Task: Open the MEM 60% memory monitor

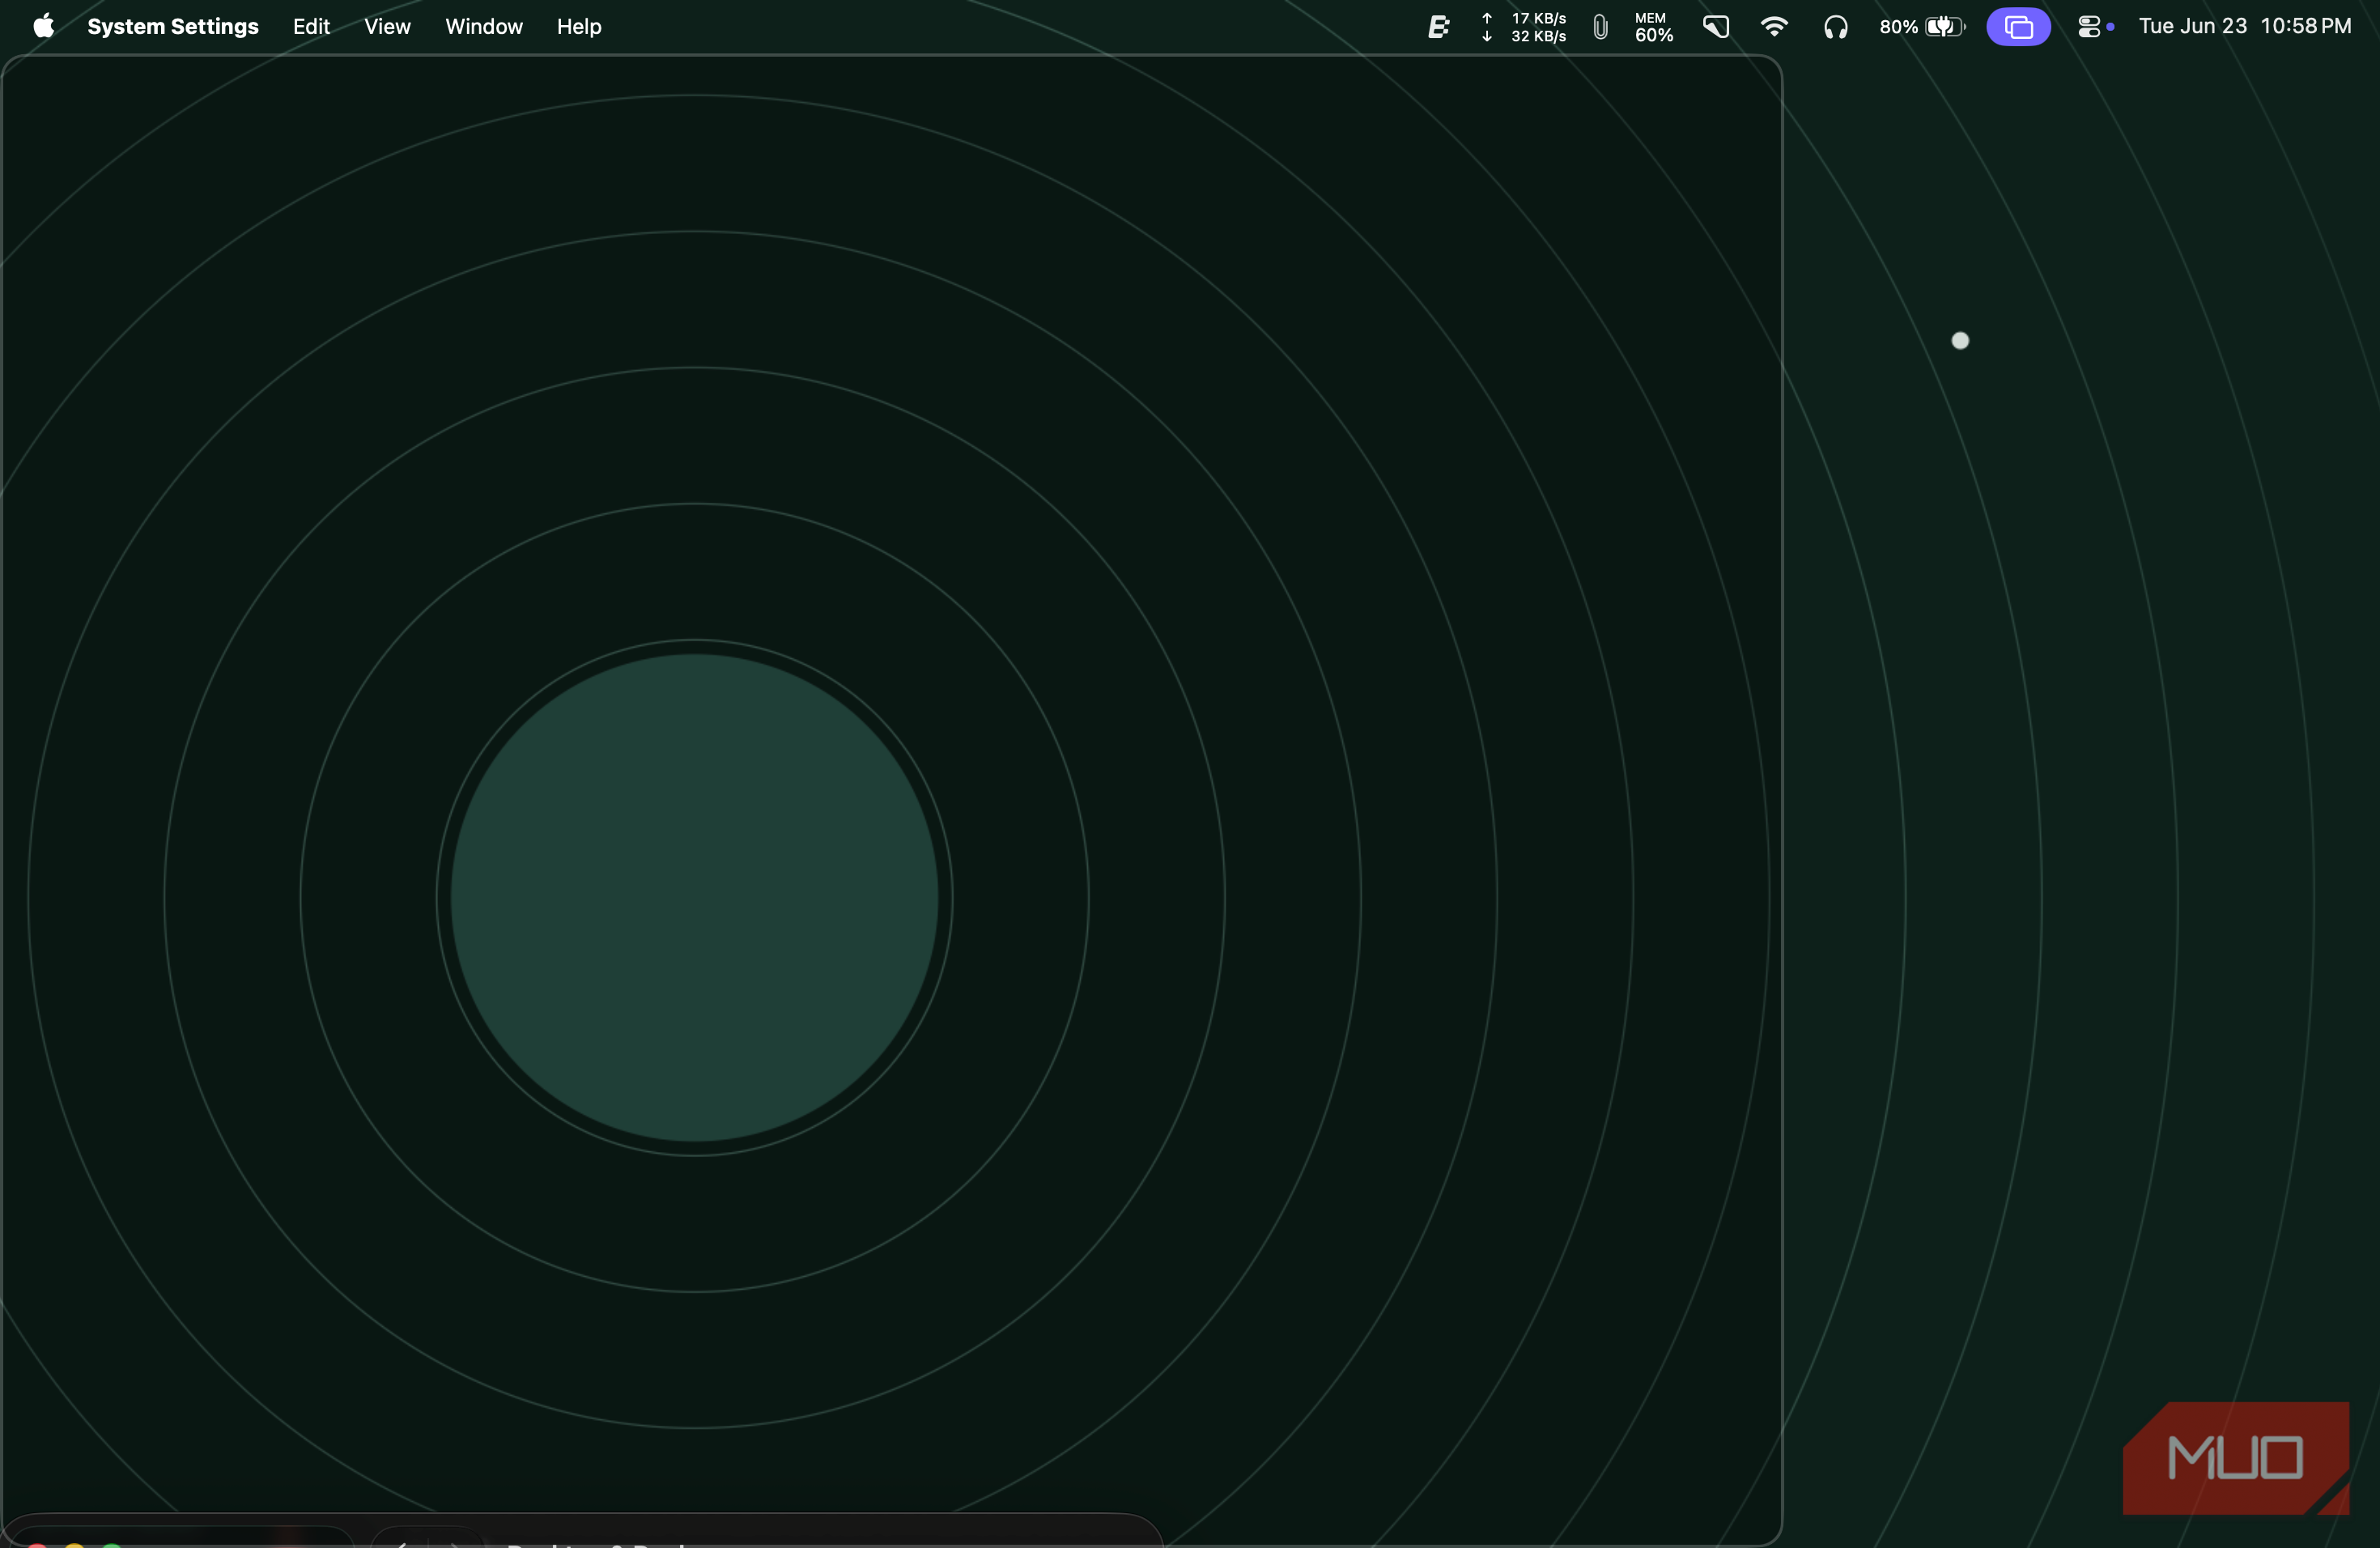Action: point(1654,27)
